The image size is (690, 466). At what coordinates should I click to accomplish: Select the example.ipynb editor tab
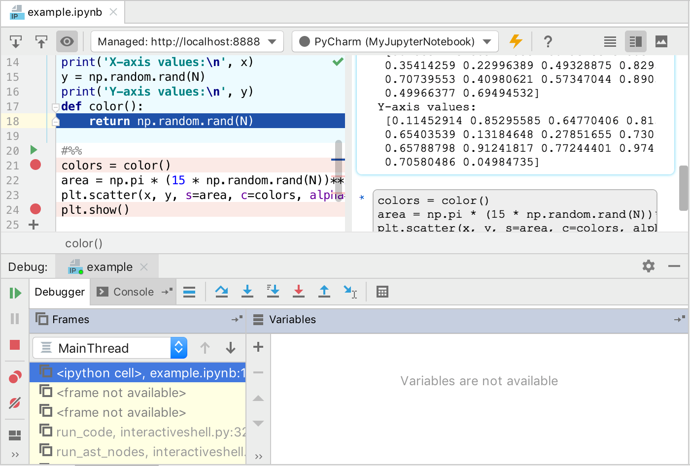tap(63, 12)
